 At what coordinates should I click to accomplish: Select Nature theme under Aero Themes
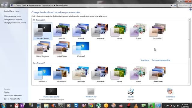[x=119, y=74]
